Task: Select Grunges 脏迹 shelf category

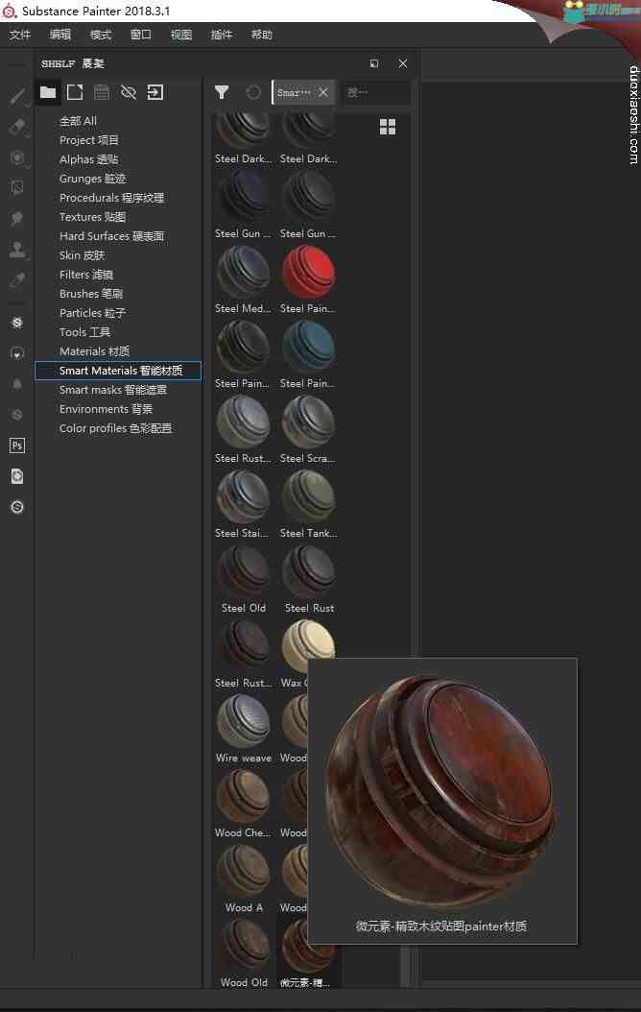Action: click(93, 179)
